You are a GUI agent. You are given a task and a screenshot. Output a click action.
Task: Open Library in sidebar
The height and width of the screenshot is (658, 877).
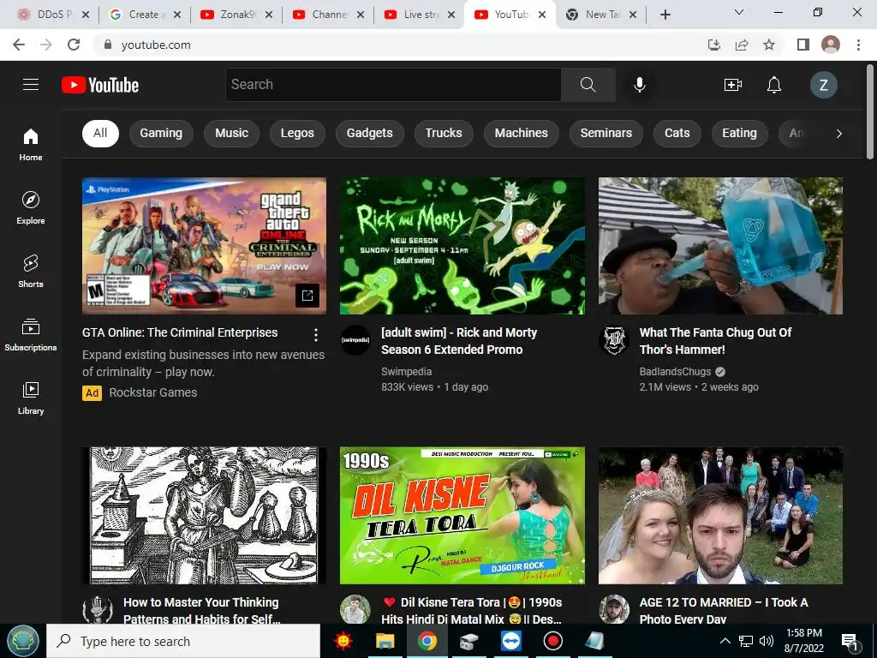click(x=31, y=398)
